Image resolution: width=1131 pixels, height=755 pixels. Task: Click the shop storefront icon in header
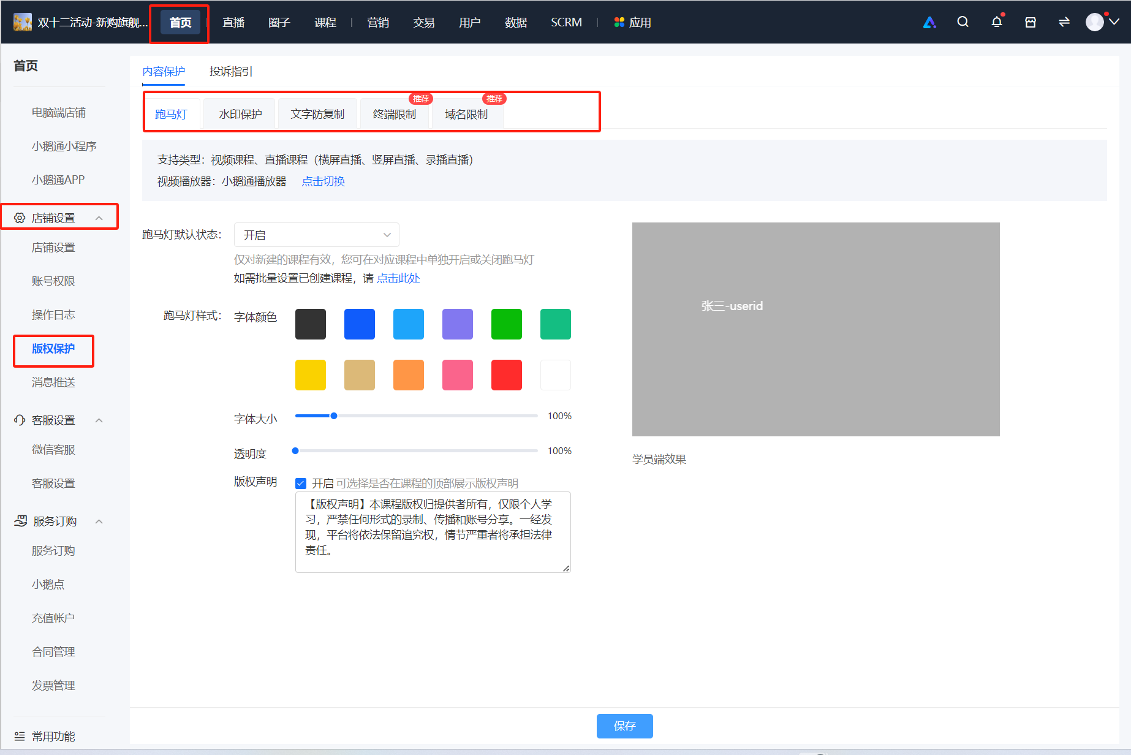tap(1031, 22)
